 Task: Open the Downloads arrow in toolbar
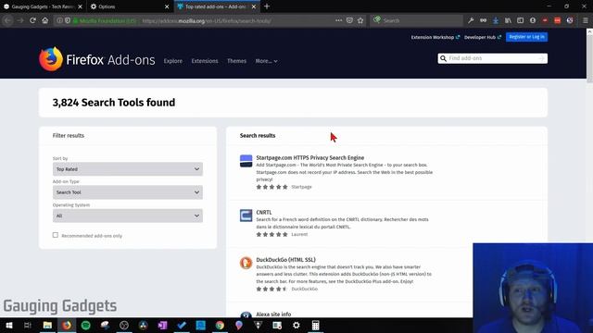coord(496,20)
